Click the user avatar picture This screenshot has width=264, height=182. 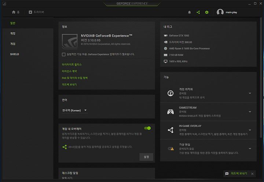tap(220, 12)
